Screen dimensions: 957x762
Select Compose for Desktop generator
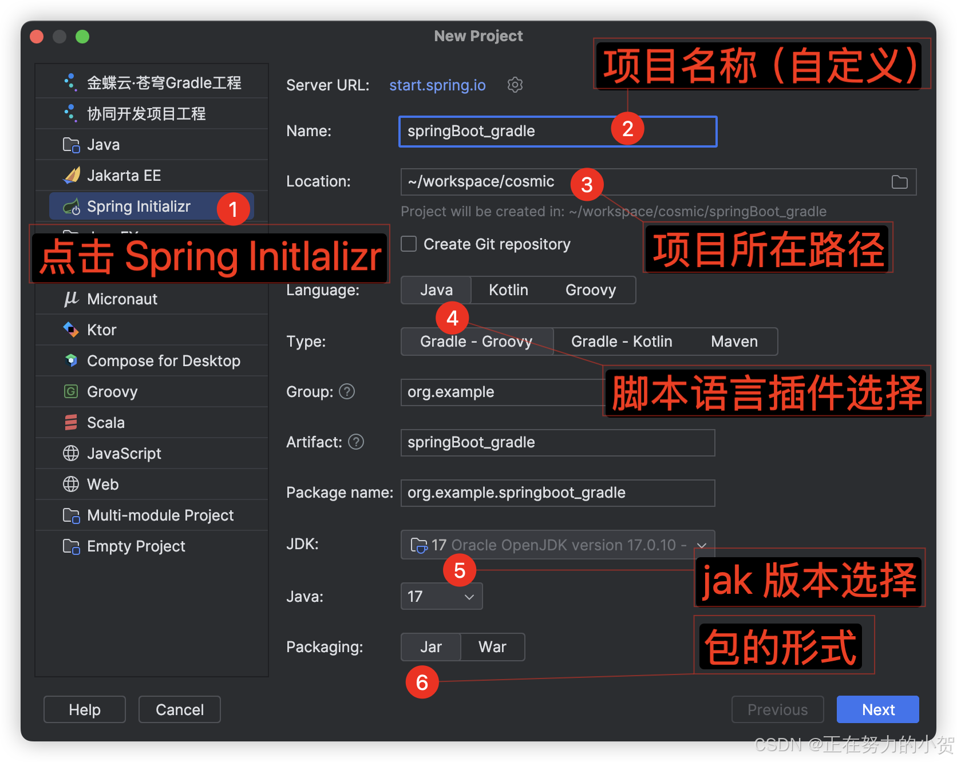coord(152,360)
